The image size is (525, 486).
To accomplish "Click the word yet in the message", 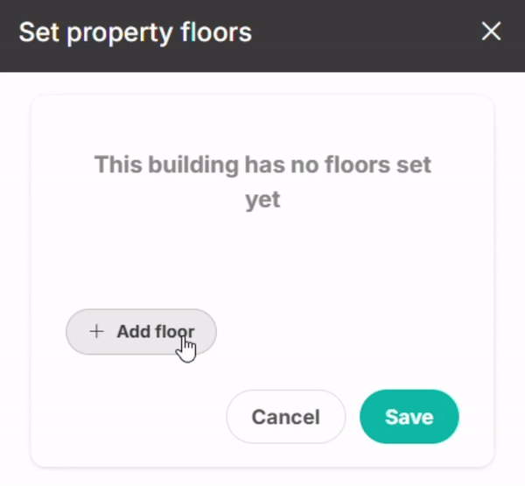I will pyautogui.click(x=262, y=201).
